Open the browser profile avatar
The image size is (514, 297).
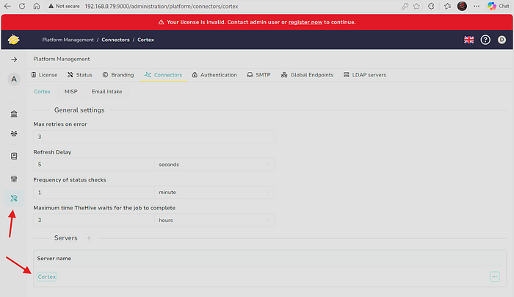[462, 6]
